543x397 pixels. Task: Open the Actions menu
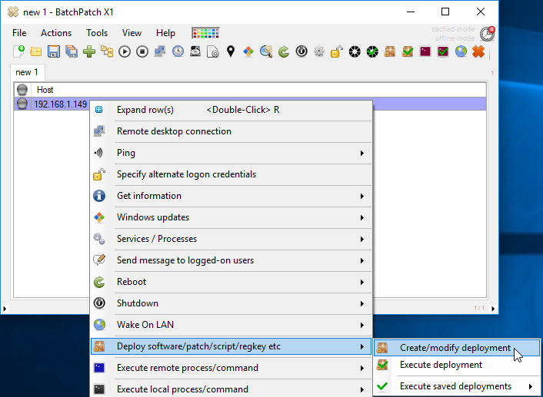coord(56,33)
